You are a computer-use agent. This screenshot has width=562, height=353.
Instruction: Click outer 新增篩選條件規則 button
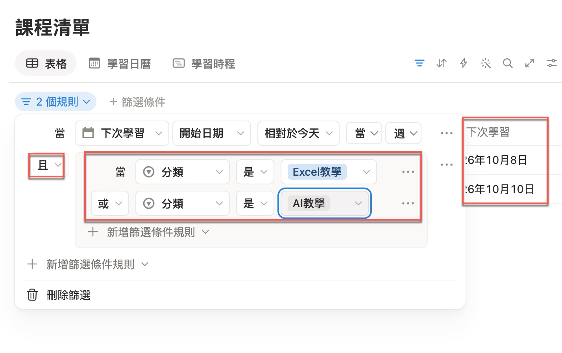pos(88,264)
